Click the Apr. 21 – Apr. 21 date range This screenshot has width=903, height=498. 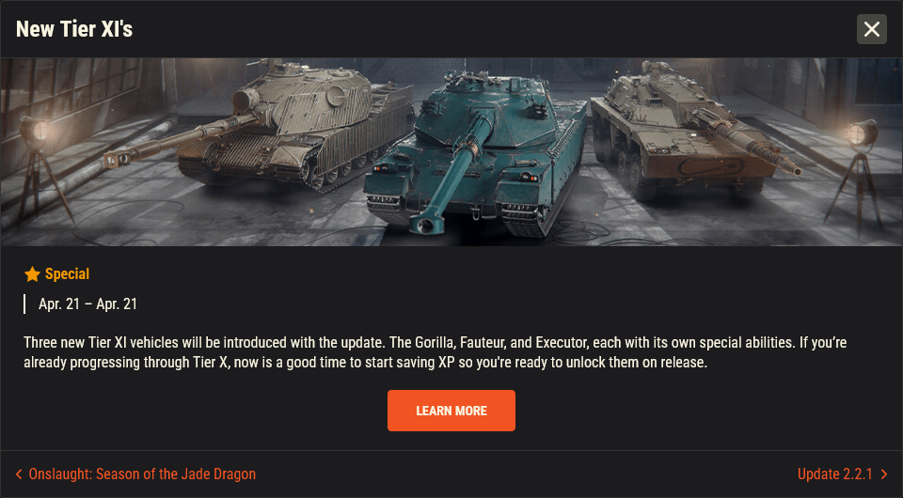coord(88,304)
